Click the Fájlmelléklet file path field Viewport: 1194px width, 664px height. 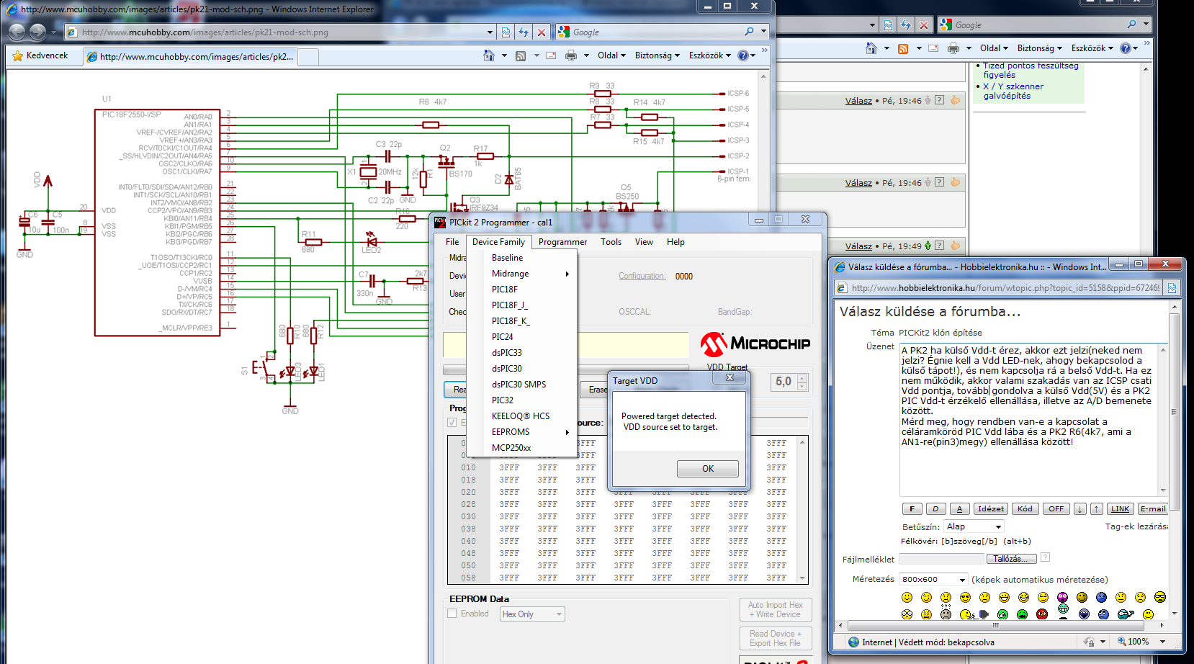click(x=941, y=559)
